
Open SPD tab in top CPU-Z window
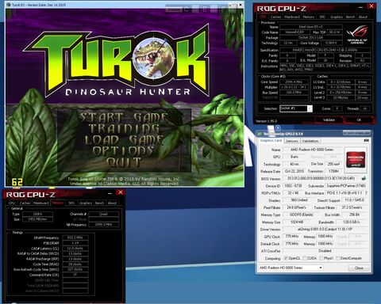coord(322,17)
